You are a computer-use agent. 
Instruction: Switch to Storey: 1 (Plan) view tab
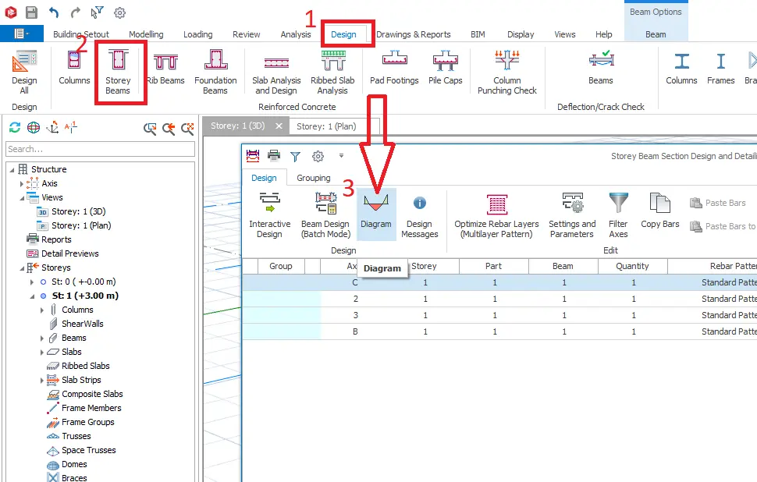[x=326, y=126]
